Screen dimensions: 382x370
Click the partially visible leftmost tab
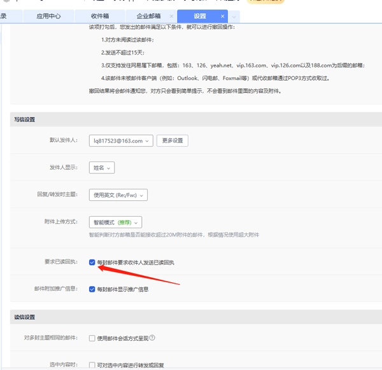[x=4, y=16]
